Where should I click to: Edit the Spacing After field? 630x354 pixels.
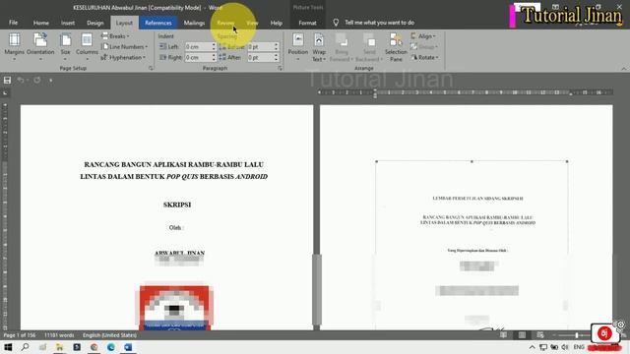tap(260, 57)
